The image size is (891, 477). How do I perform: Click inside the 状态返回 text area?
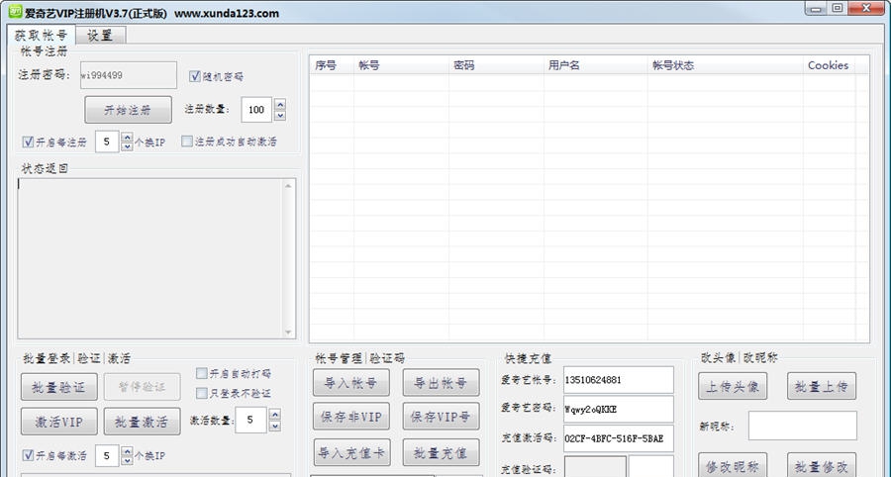pyautogui.click(x=150, y=258)
